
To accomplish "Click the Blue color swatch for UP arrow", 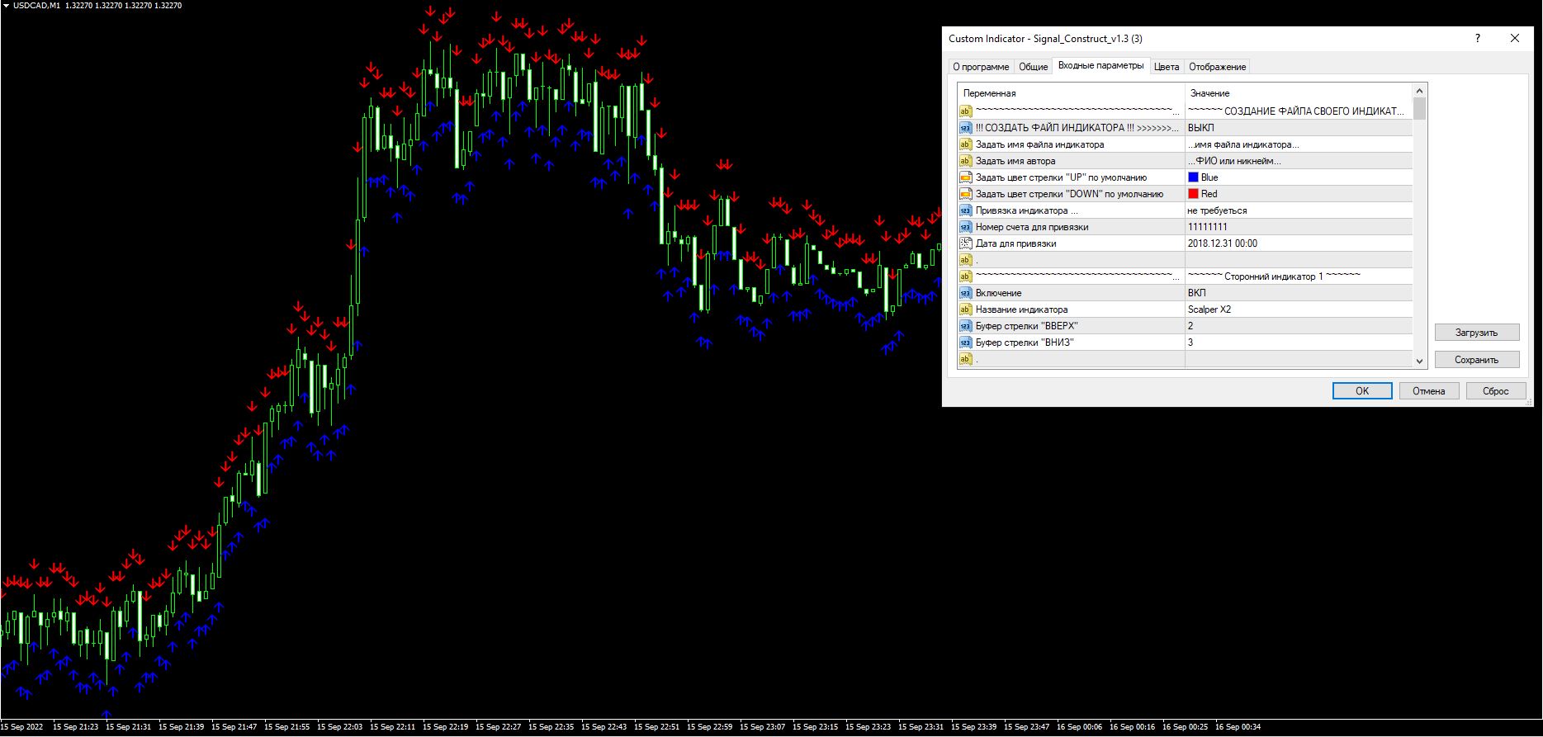I will pyautogui.click(x=1193, y=177).
